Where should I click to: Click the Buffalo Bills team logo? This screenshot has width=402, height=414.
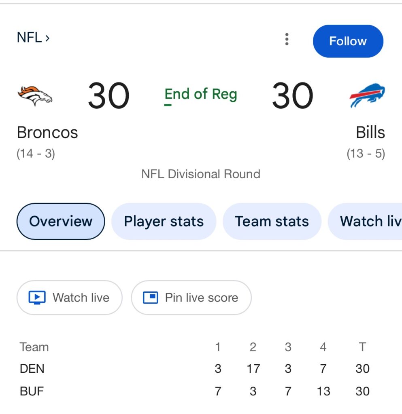coord(367,95)
